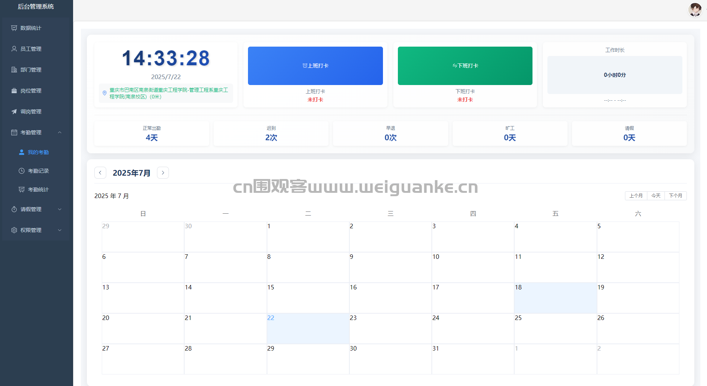
Task: Expand the 请假管理 submenu chevron
Action: click(x=60, y=209)
